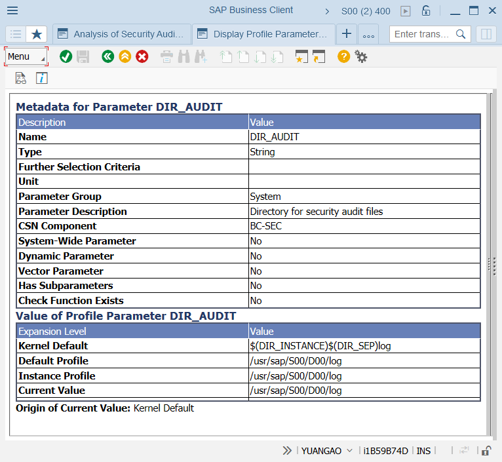Click the Dynamic Parameter row label
Viewport: 502px width, 462px height.
(66, 256)
